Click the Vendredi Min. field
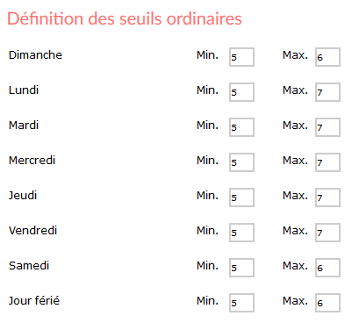352x323 pixels. [x=241, y=233]
